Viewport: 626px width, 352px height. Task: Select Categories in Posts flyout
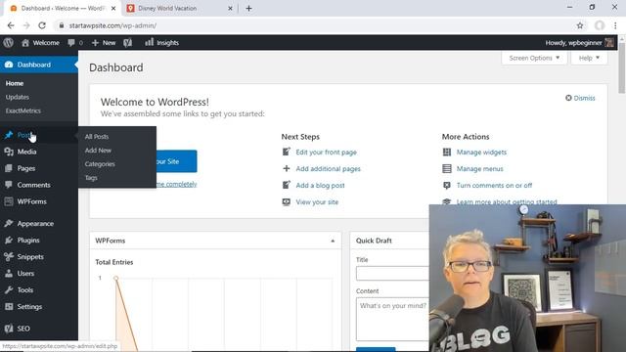click(x=100, y=164)
